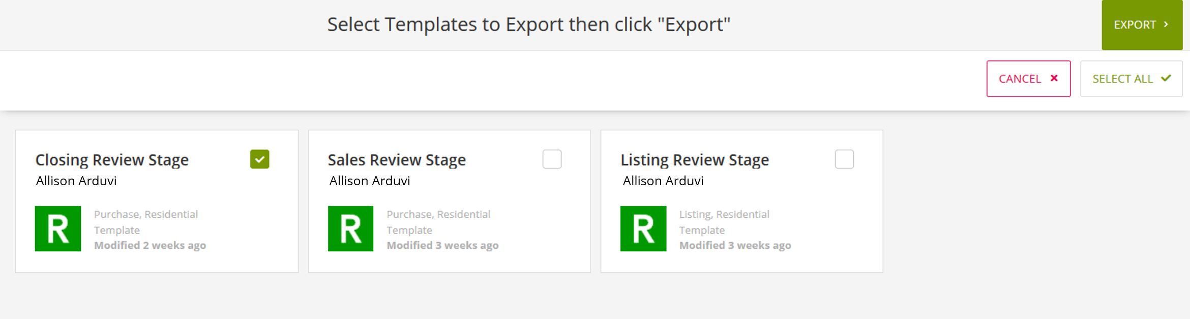This screenshot has height=319, width=1190.
Task: Click the X icon next to CANCEL
Action: click(1054, 78)
